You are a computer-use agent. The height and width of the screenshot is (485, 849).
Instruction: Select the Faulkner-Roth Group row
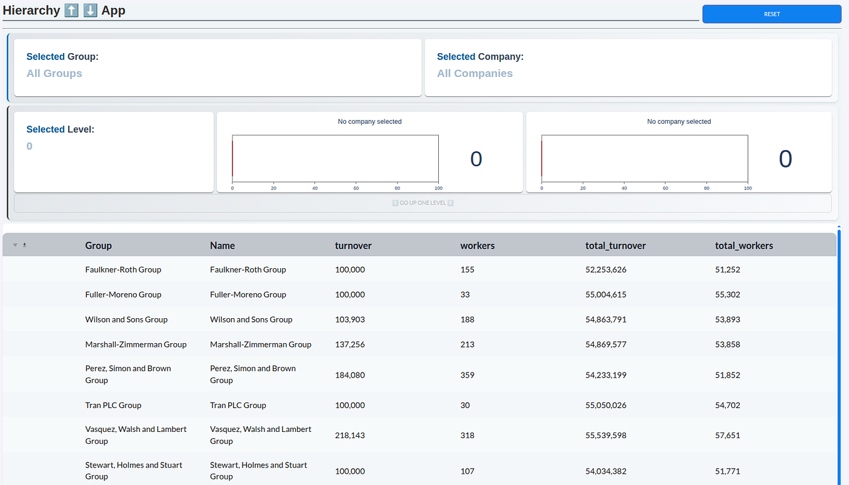(x=419, y=269)
